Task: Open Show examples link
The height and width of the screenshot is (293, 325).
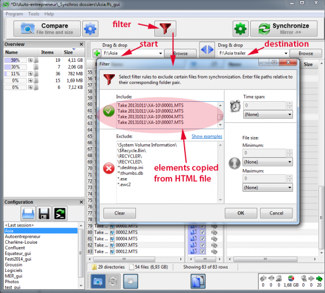Action: click(x=207, y=136)
